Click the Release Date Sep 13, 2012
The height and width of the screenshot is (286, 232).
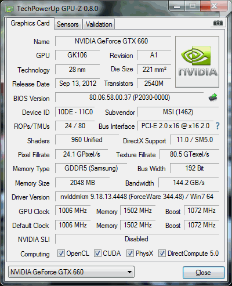[77, 84]
